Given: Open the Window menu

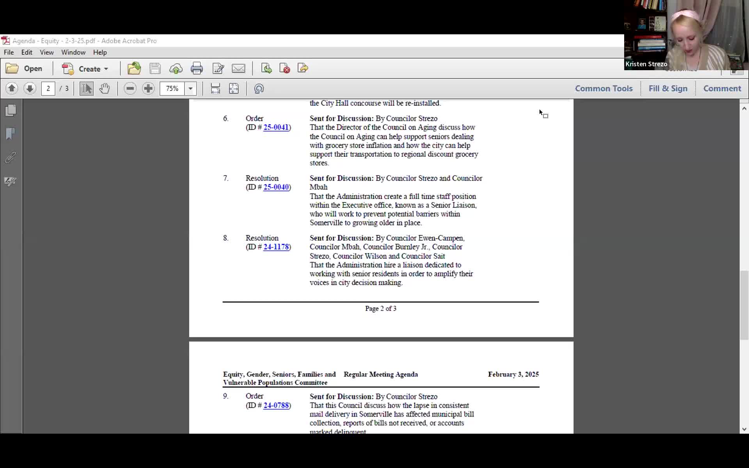Looking at the screenshot, I should pos(73,52).
